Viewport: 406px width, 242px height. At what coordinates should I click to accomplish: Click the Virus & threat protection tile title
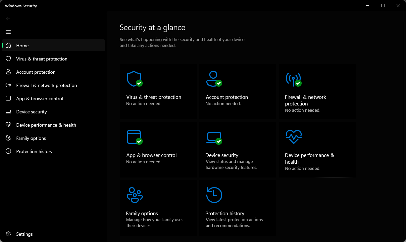(x=154, y=97)
